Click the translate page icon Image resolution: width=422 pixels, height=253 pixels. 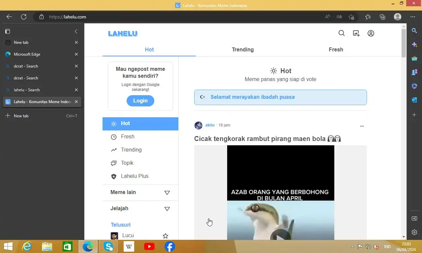(339, 17)
